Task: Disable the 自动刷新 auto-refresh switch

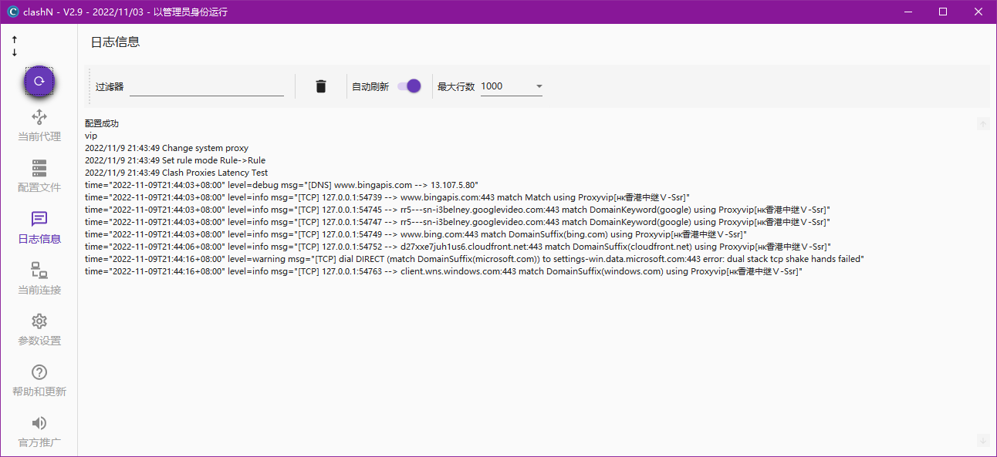Action: 409,86
